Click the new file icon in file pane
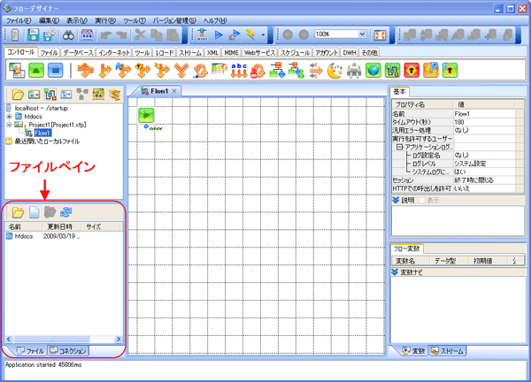Image resolution: width=531 pixels, height=382 pixels. [x=34, y=212]
